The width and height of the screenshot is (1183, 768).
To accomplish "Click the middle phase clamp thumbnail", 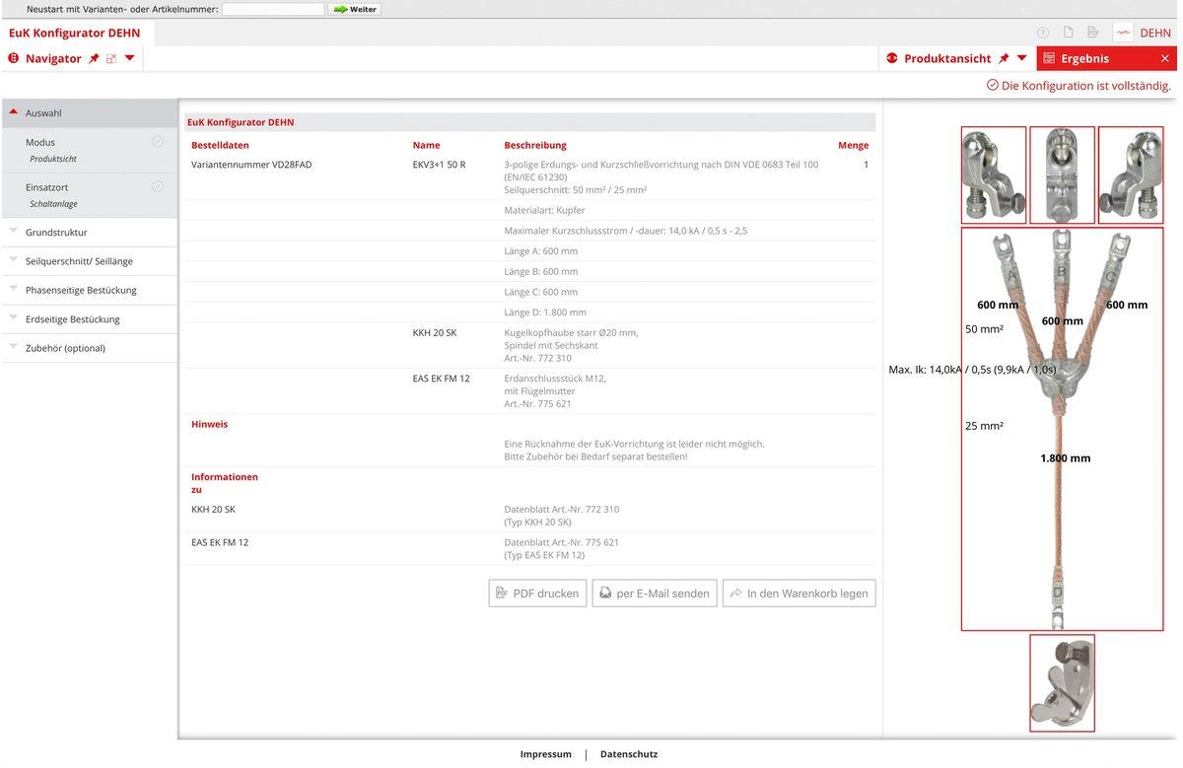I will pos(1062,175).
